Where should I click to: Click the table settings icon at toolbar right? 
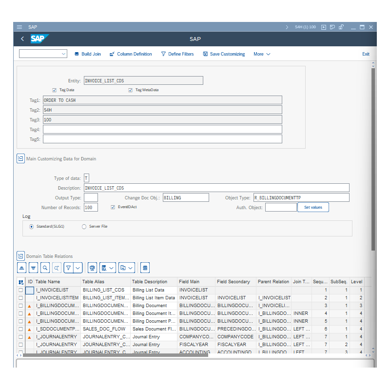145,267
